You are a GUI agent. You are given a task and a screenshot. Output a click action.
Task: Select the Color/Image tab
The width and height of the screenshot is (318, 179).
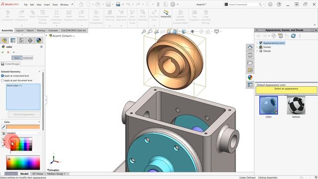10,64
